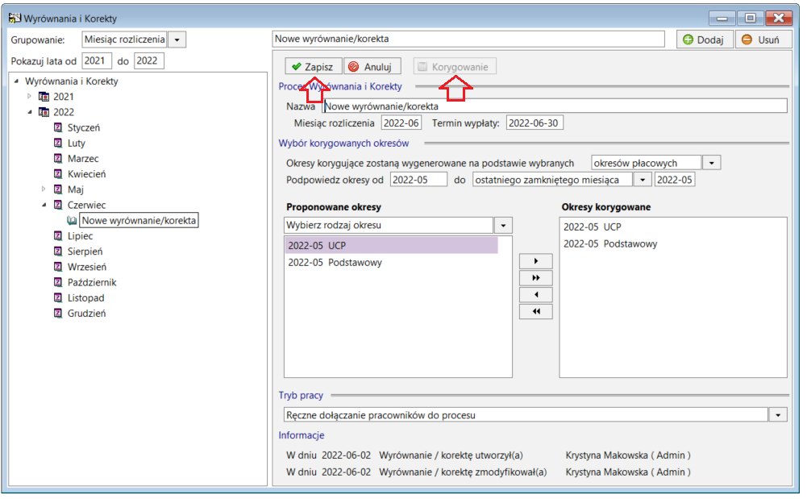This screenshot has width=807, height=499.
Task: Expand the Maj month node
Action: 44,189
